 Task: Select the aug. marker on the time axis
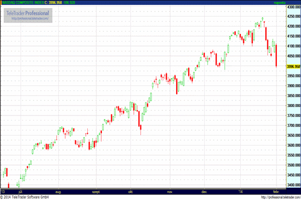[x=58, y=192]
